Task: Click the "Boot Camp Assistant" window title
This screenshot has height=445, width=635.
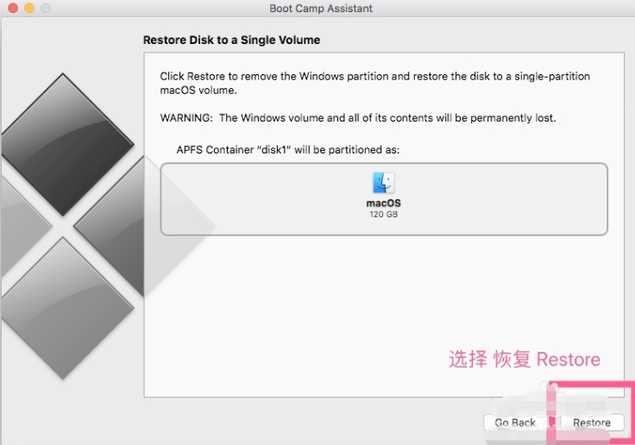Action: tap(321, 9)
